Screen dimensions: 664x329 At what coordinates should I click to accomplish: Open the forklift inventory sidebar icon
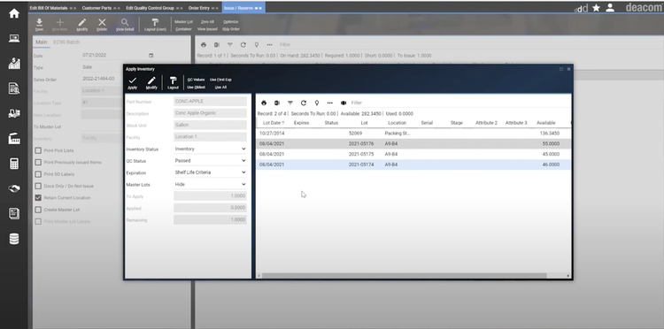coord(14,113)
